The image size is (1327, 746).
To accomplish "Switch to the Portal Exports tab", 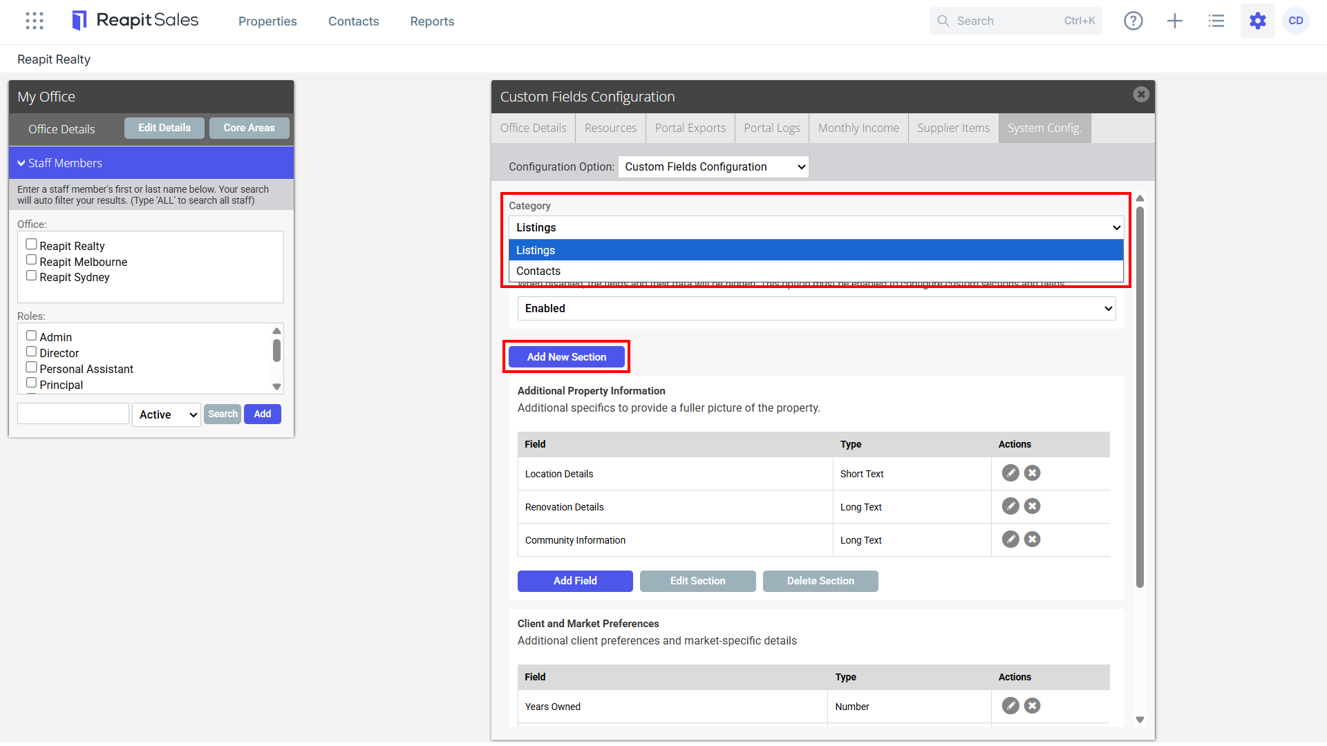I will coord(690,128).
